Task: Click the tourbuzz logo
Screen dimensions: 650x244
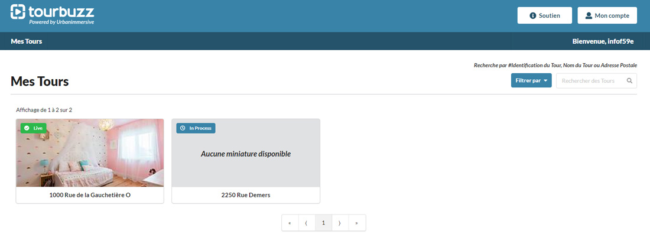Action: (x=52, y=14)
